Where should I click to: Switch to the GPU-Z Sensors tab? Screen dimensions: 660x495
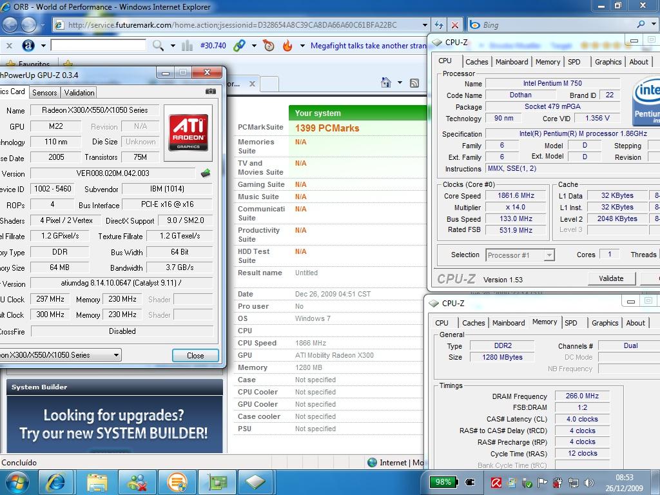pos(44,93)
